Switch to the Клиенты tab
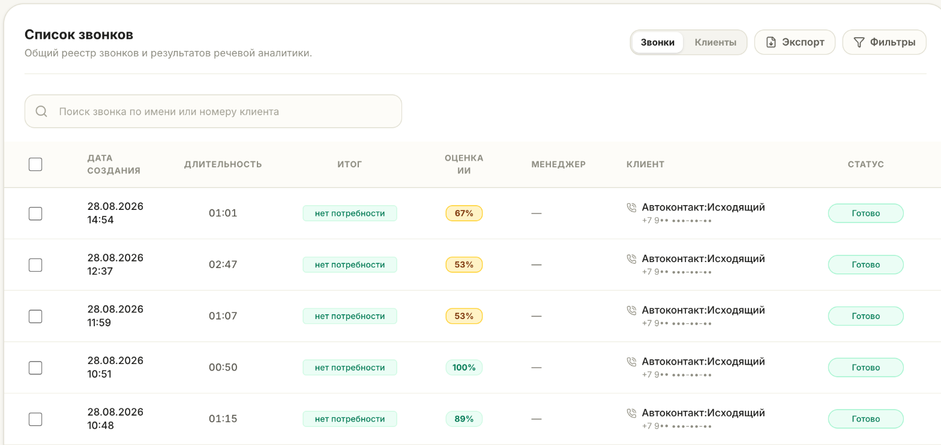Viewport: 941px width, 445px height. pos(715,43)
